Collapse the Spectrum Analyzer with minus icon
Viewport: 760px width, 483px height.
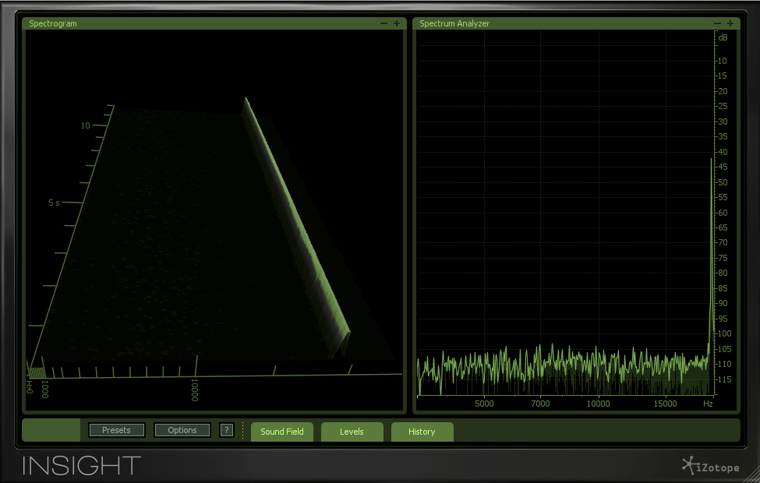(717, 23)
